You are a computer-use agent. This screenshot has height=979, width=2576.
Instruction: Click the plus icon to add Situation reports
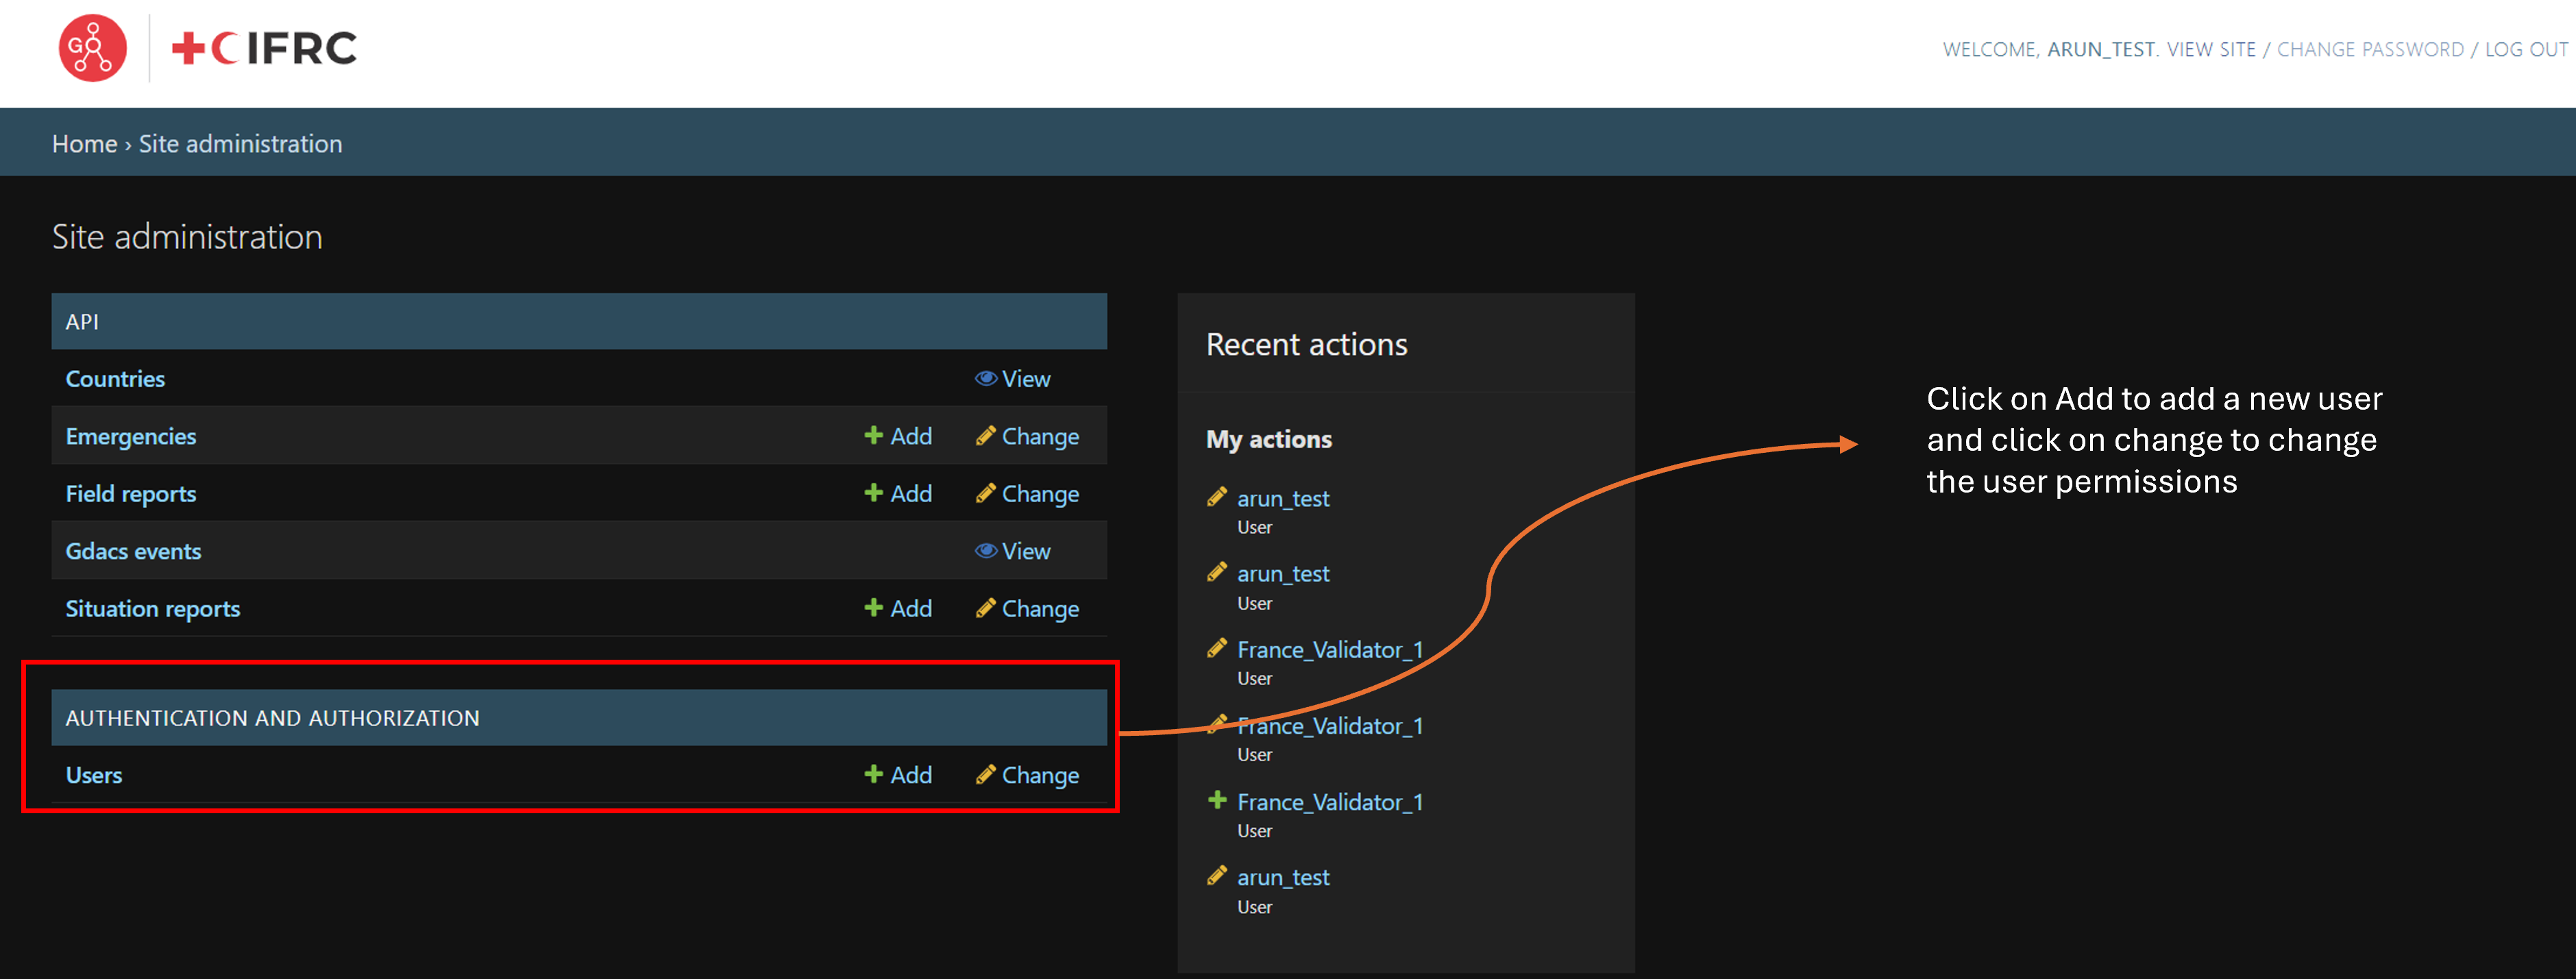coord(873,608)
